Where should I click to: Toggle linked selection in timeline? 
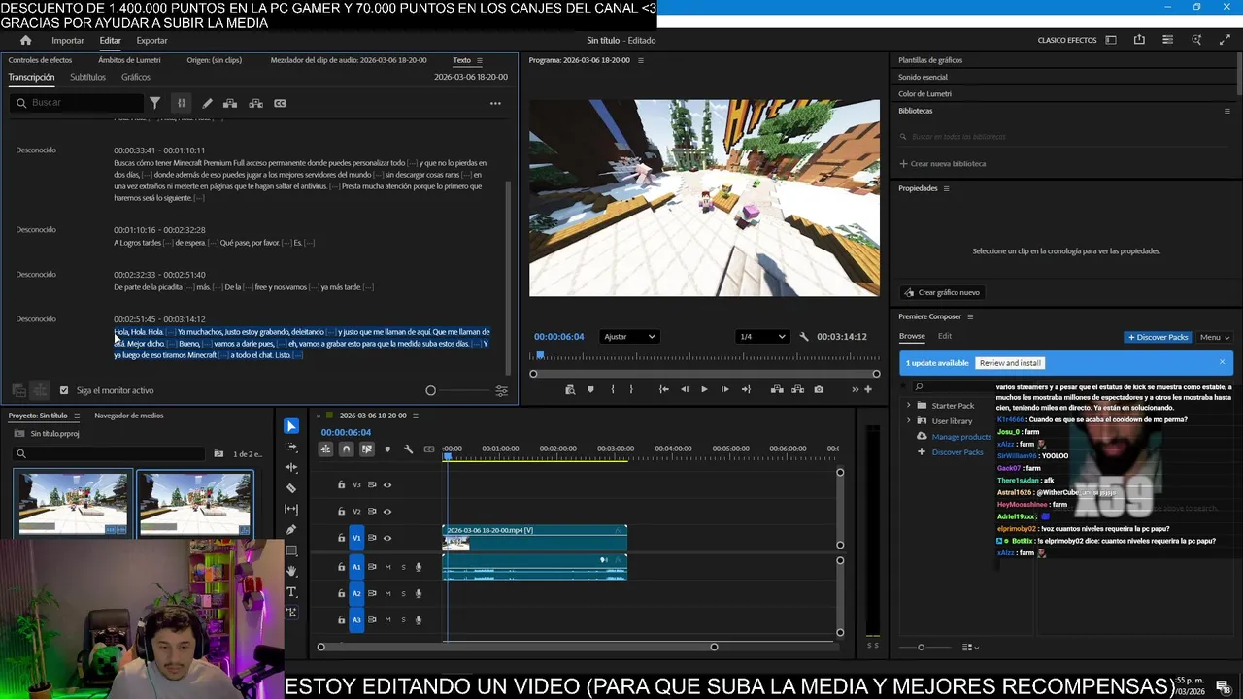tap(366, 449)
